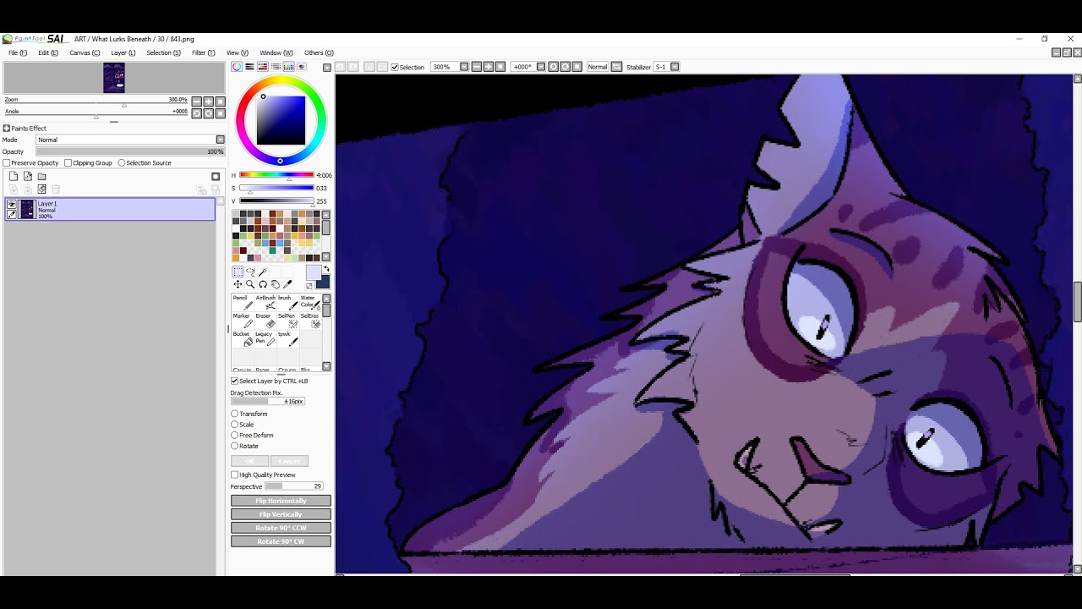This screenshot has width=1082, height=609.
Task: Adjust the Hue slider
Action: pyautogui.click(x=276, y=175)
